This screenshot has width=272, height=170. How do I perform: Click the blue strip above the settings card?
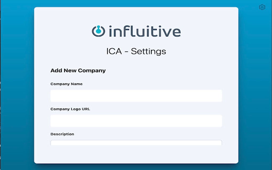coord(136,3)
